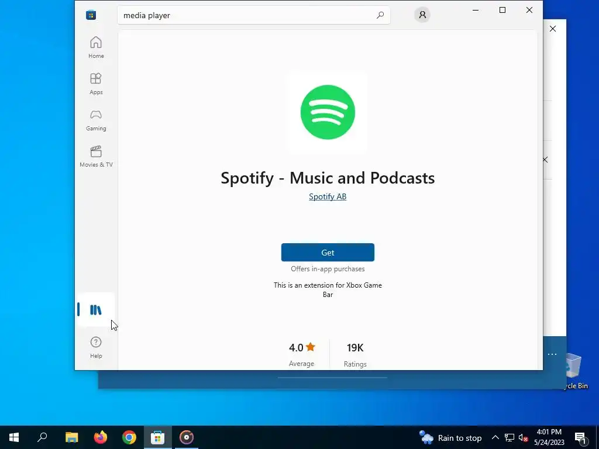
Task: Open the taskbar clock and date
Action: pyautogui.click(x=549, y=437)
